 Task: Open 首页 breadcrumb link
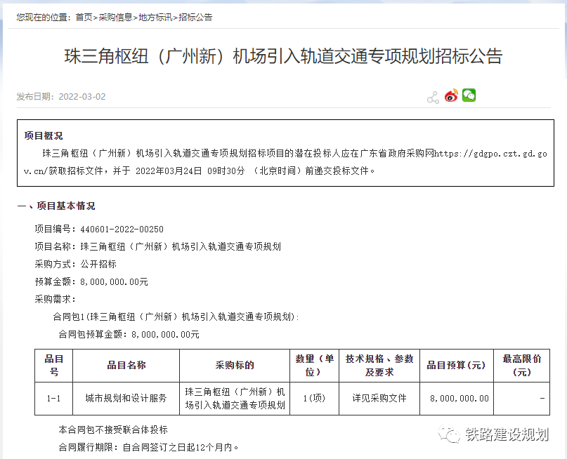pos(84,18)
